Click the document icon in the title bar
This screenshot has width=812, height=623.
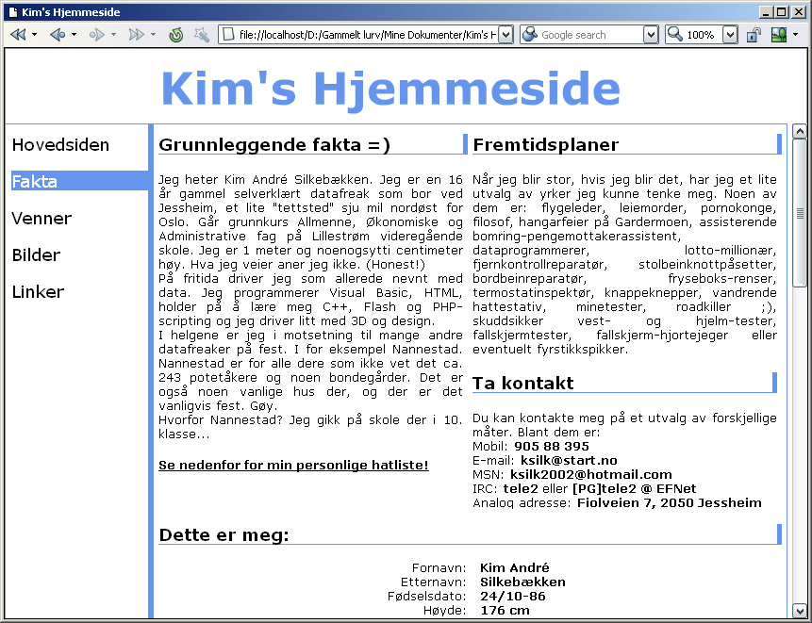(x=13, y=12)
